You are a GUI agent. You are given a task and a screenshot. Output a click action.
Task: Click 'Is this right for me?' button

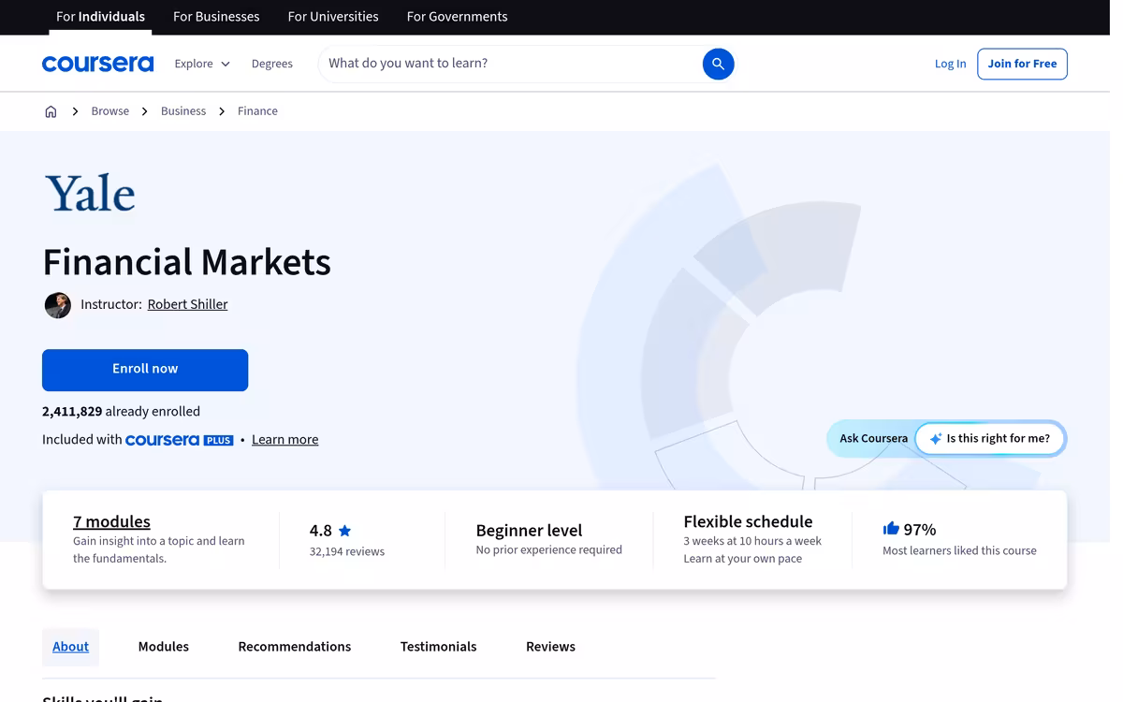tap(990, 438)
